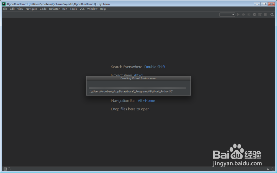Click the Stop square icon
The width and height of the screenshot is (277, 173).
(x=265, y=15)
